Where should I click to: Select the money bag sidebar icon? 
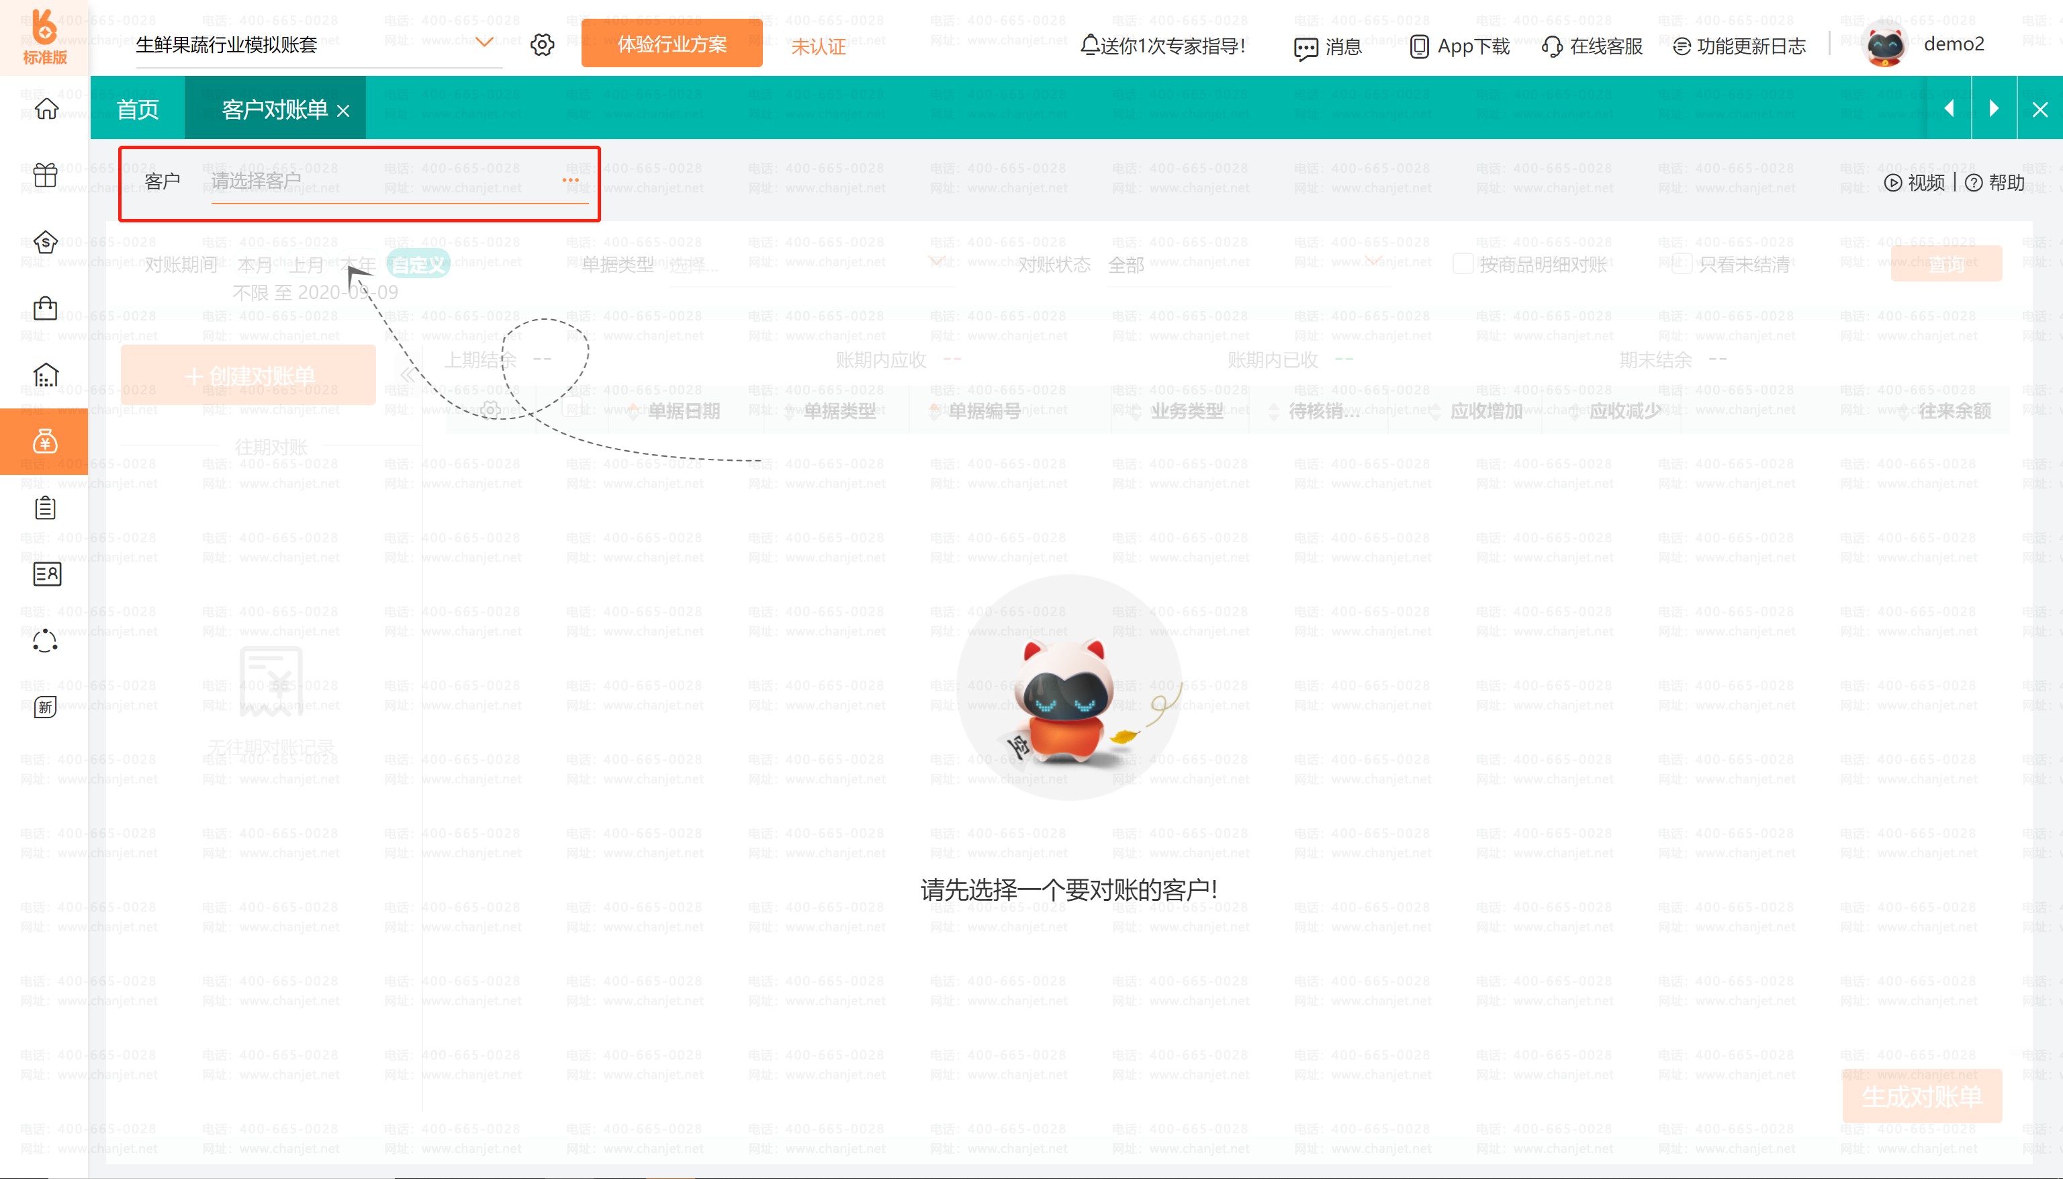pos(45,441)
